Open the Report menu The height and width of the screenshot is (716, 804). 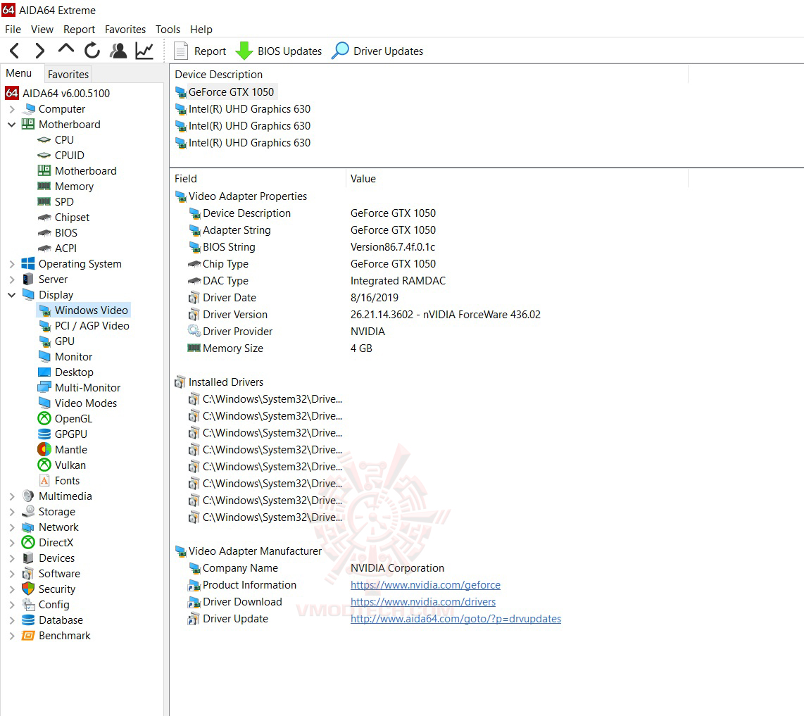click(x=79, y=30)
